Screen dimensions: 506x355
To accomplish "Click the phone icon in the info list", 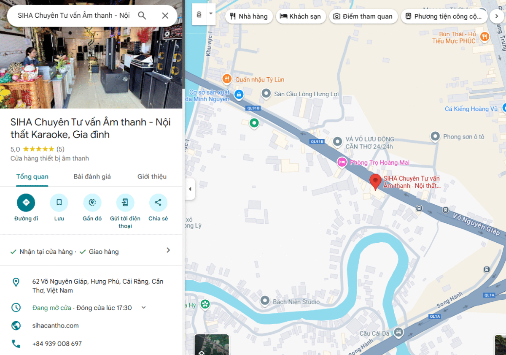I will point(16,344).
